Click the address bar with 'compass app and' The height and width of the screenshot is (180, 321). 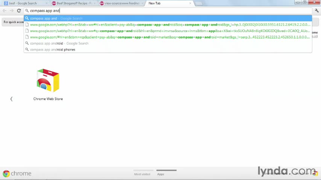click(x=168, y=10)
